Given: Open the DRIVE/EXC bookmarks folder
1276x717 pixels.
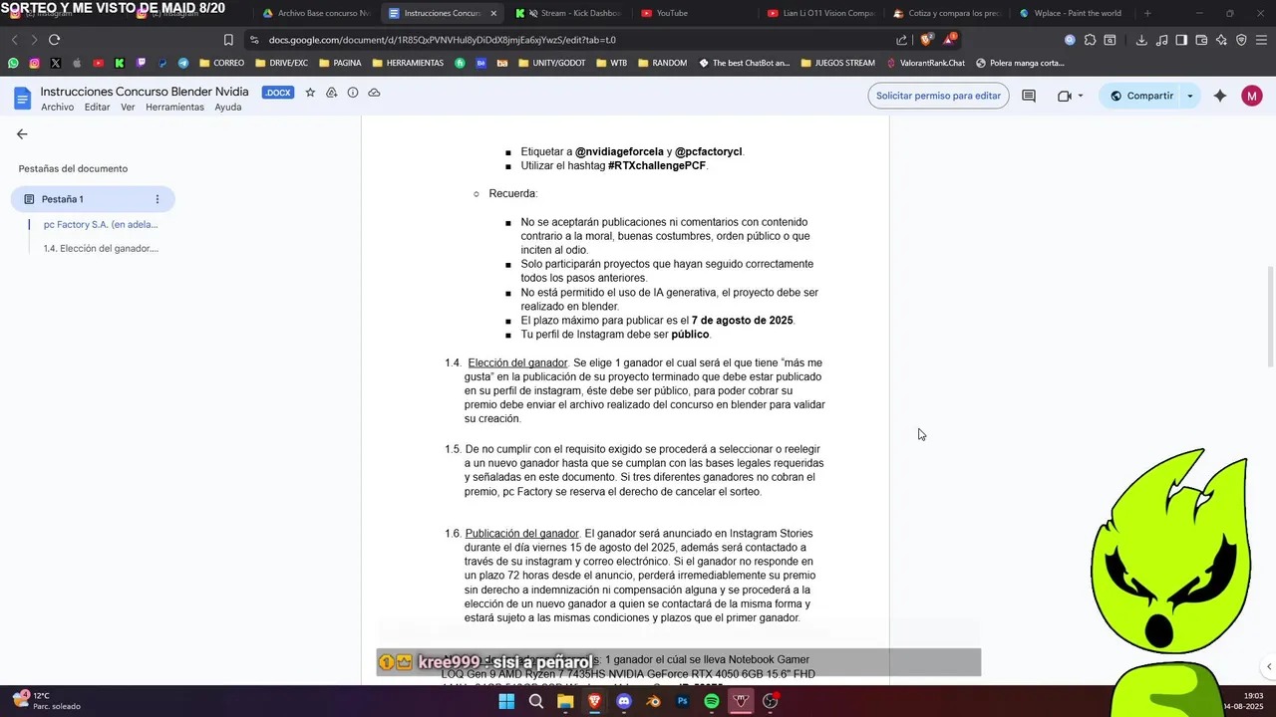Looking at the screenshot, I should [282, 63].
